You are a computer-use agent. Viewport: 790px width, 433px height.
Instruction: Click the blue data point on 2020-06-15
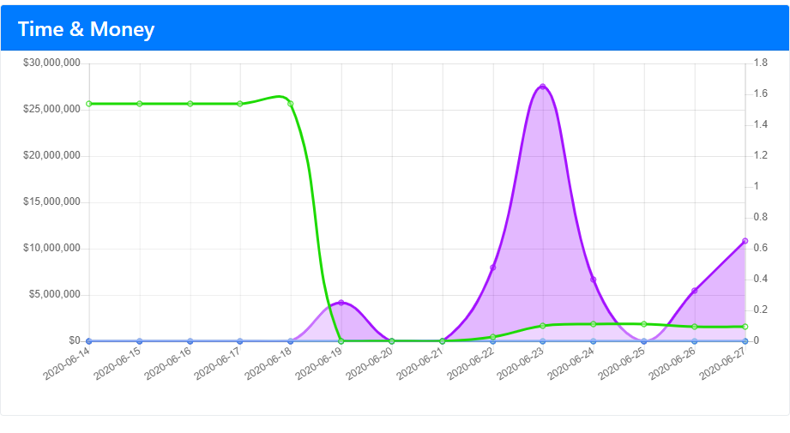(140, 341)
